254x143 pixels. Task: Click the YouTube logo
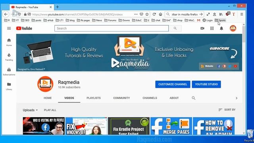point(24,28)
